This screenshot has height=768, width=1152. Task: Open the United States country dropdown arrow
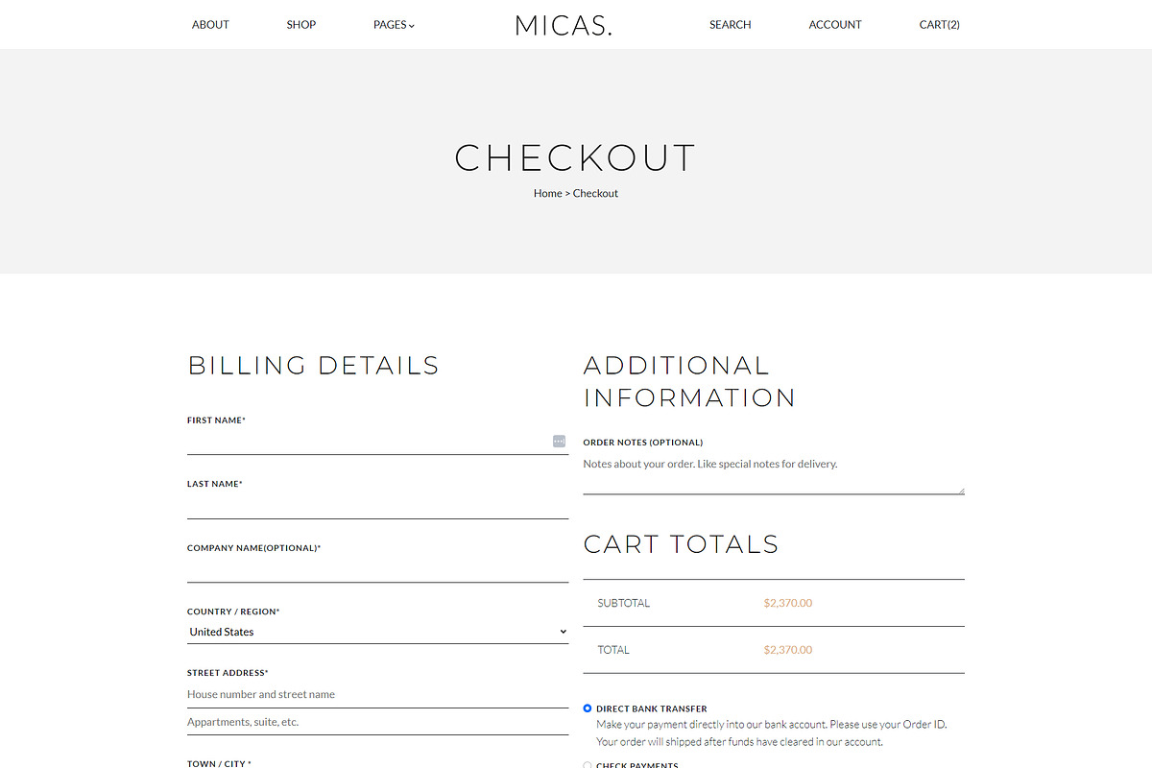563,632
